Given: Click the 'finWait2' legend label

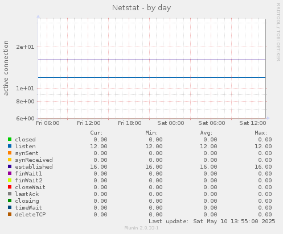Looking at the screenshot, I should point(28,181).
